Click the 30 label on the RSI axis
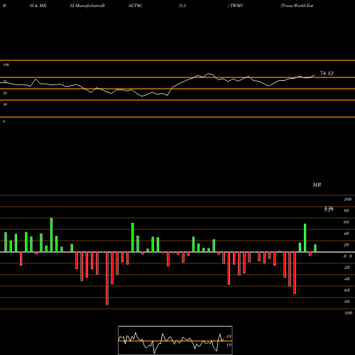Viewport: 355px width, 355px height. click(5, 104)
